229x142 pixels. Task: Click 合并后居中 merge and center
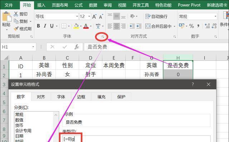pos(158,26)
